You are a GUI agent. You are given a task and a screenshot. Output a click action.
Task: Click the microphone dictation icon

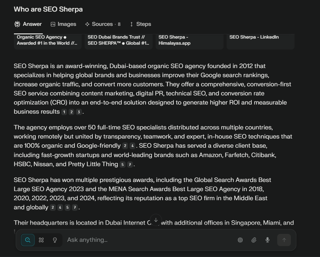click(267, 240)
